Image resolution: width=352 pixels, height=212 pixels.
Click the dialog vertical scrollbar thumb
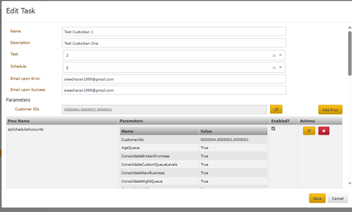tap(350, 53)
